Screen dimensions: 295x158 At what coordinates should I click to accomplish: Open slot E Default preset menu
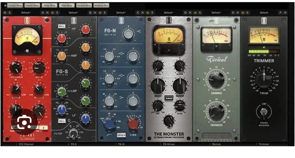[x=216, y=13]
